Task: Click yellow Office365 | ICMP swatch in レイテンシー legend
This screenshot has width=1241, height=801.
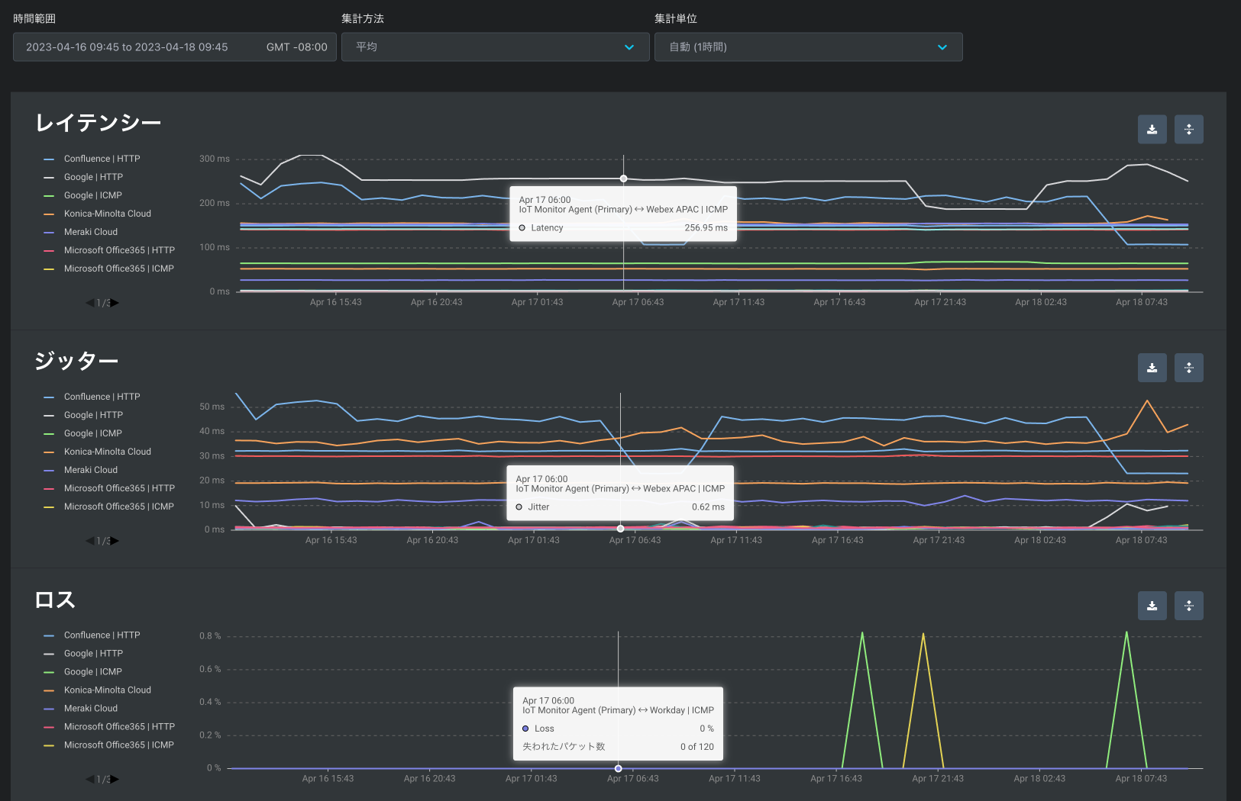Action: click(49, 269)
